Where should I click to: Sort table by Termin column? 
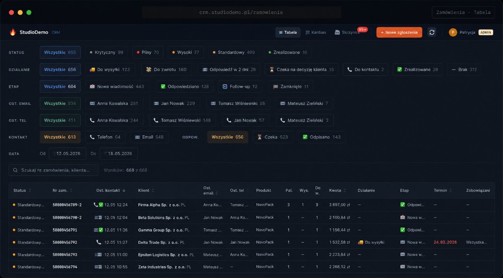coord(443,190)
